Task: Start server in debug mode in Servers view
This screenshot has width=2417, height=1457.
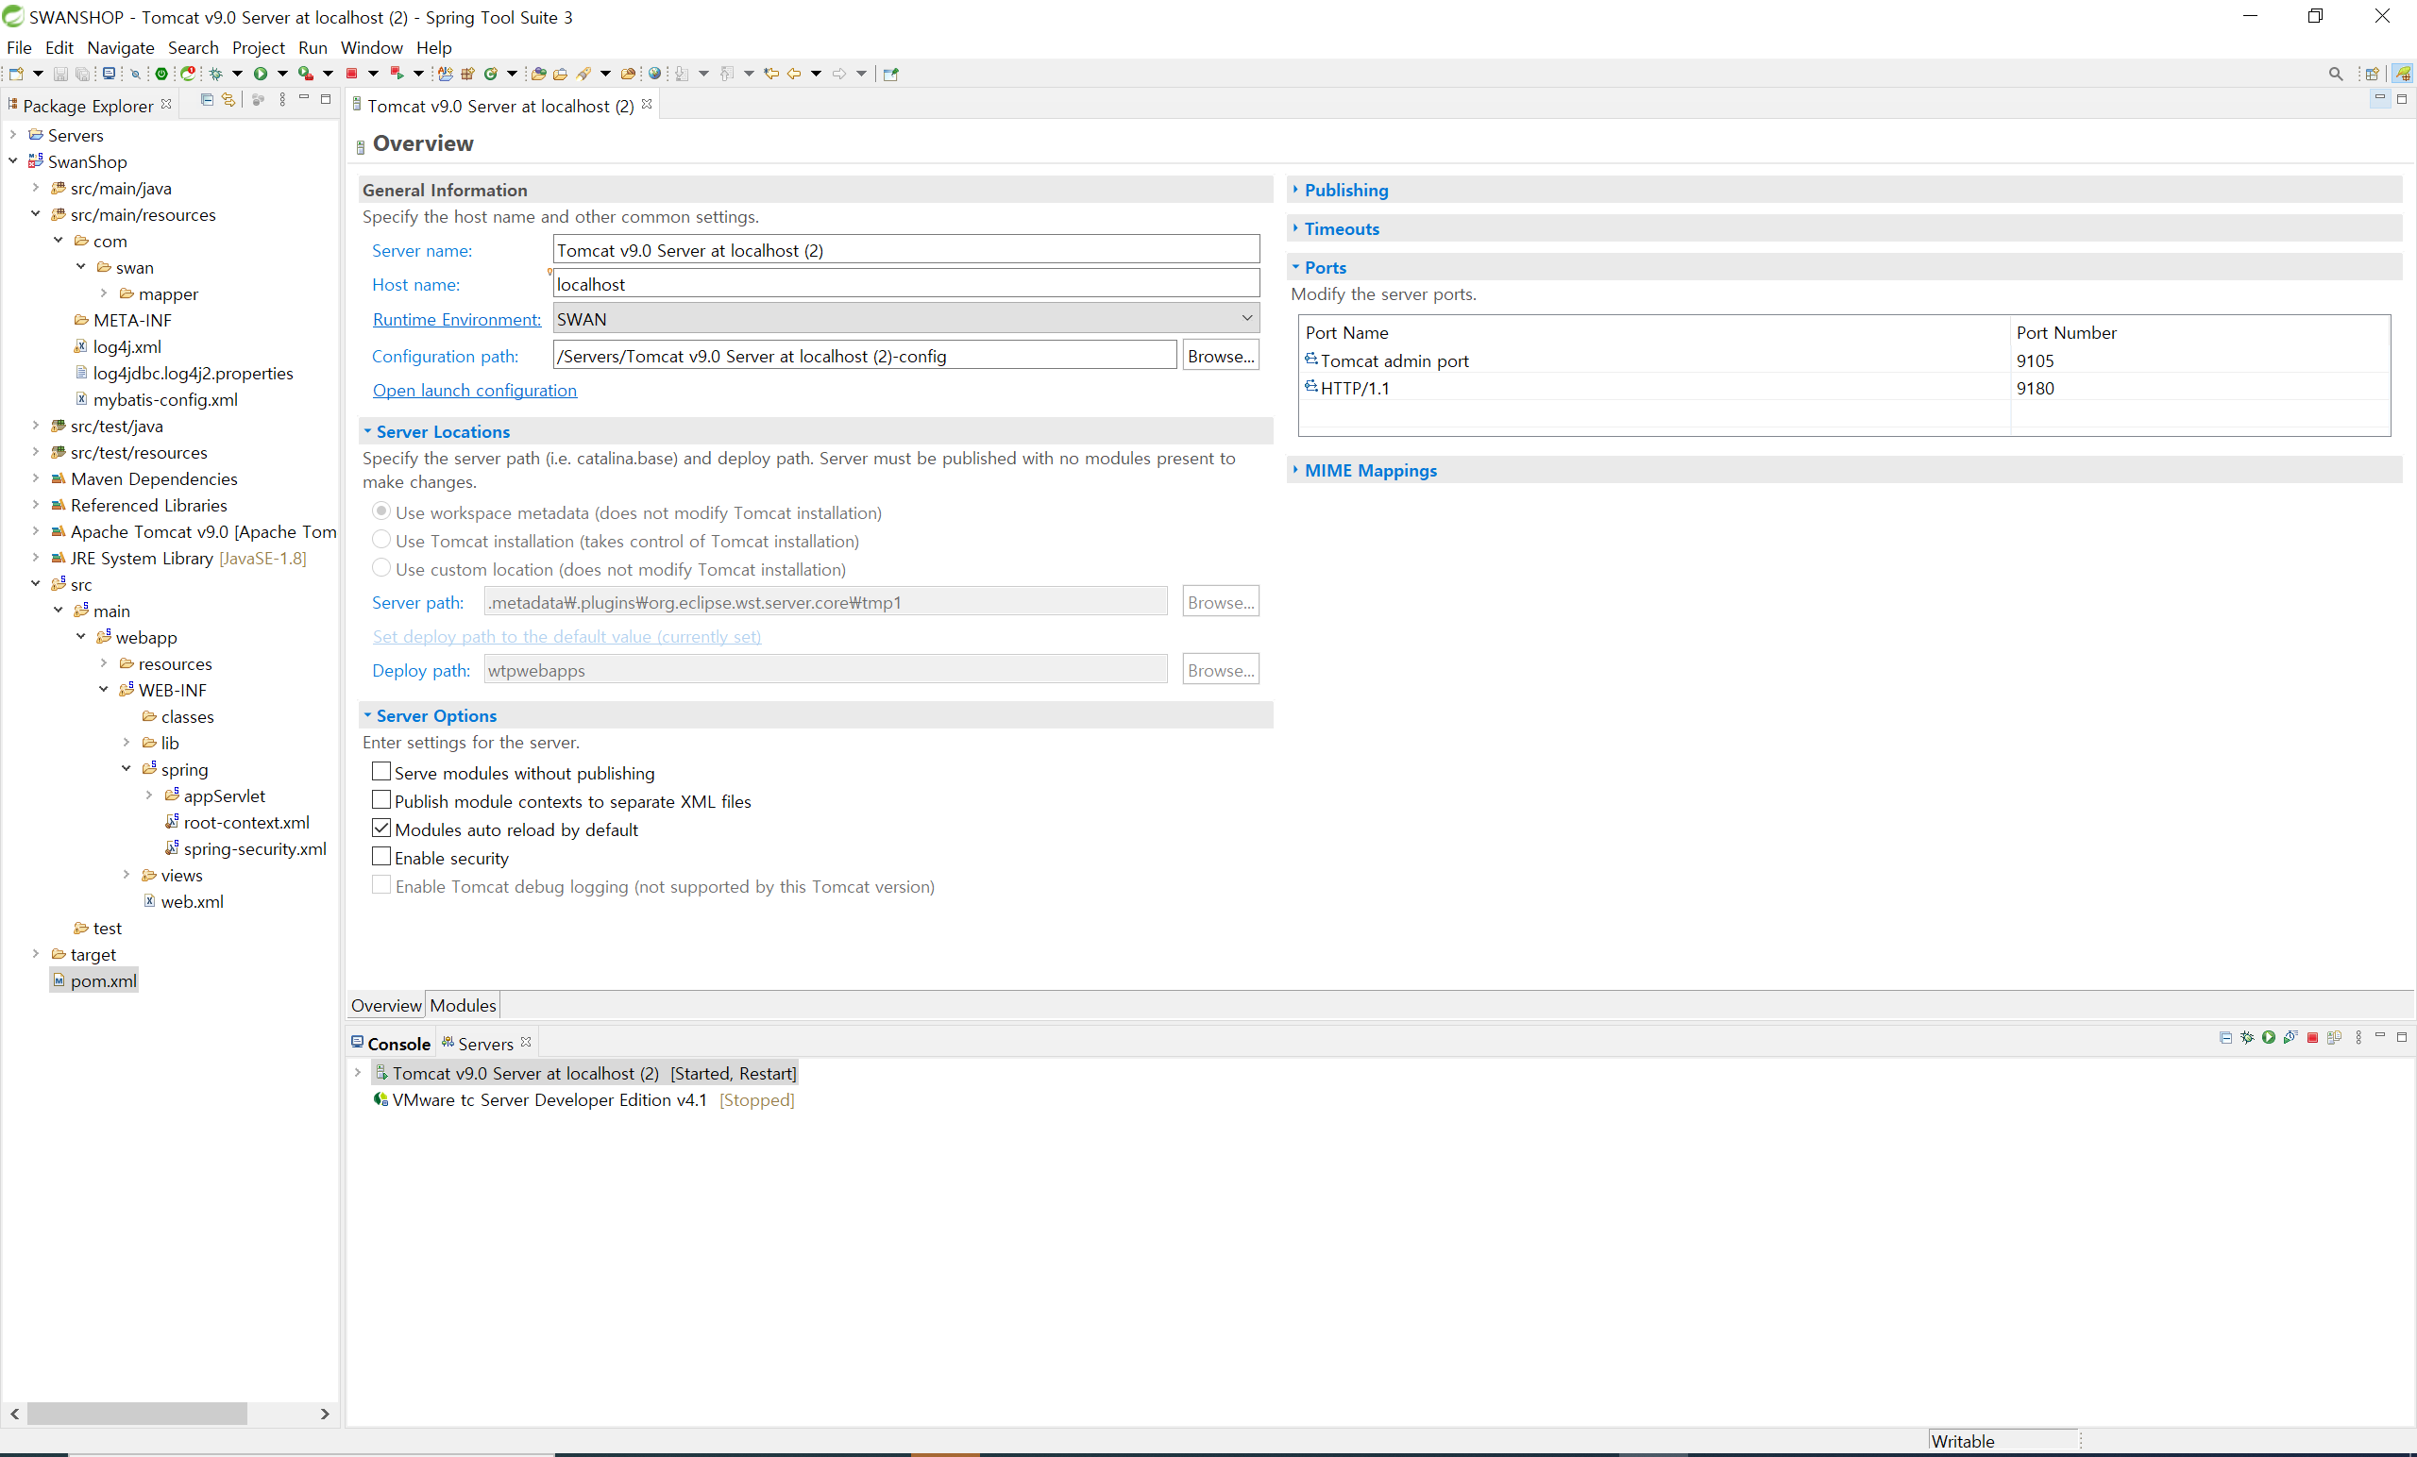Action: click(2247, 1037)
